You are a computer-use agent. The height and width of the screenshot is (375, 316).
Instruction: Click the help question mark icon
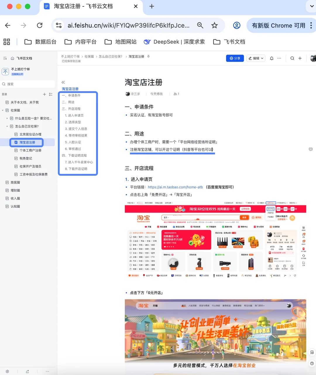pos(312,363)
